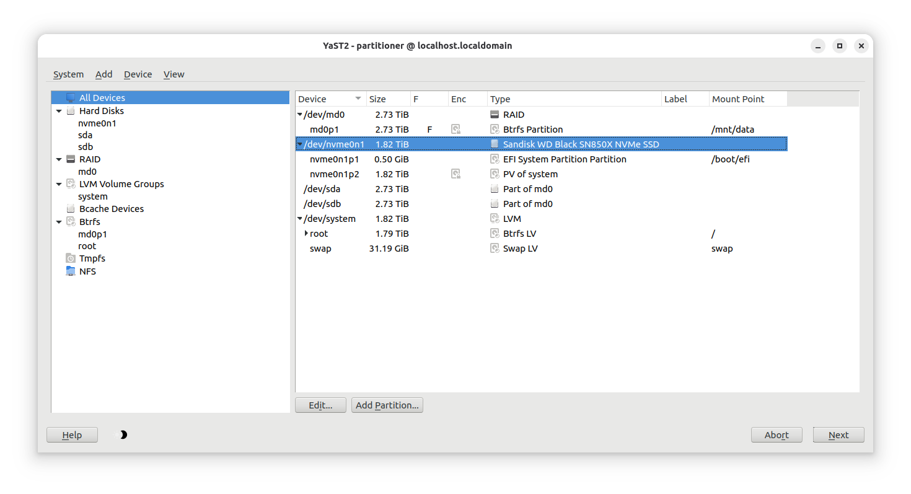Click the 1.79 TiB size cell
This screenshot has width=911, height=494.
pyautogui.click(x=392, y=234)
